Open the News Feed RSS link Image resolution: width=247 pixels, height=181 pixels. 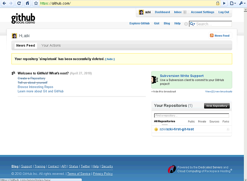point(222,36)
